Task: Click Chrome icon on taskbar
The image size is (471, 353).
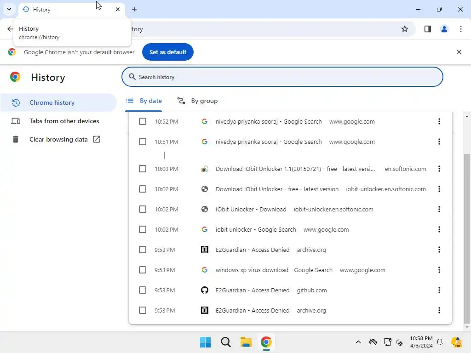Action: pos(266,342)
